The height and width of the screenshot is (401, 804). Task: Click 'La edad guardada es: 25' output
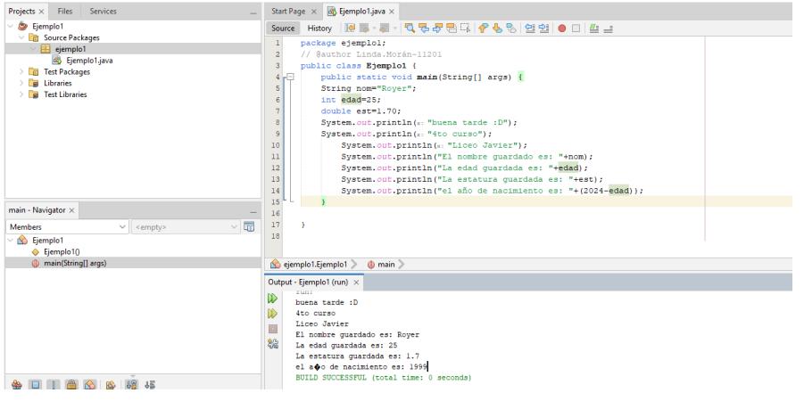[x=346, y=345]
